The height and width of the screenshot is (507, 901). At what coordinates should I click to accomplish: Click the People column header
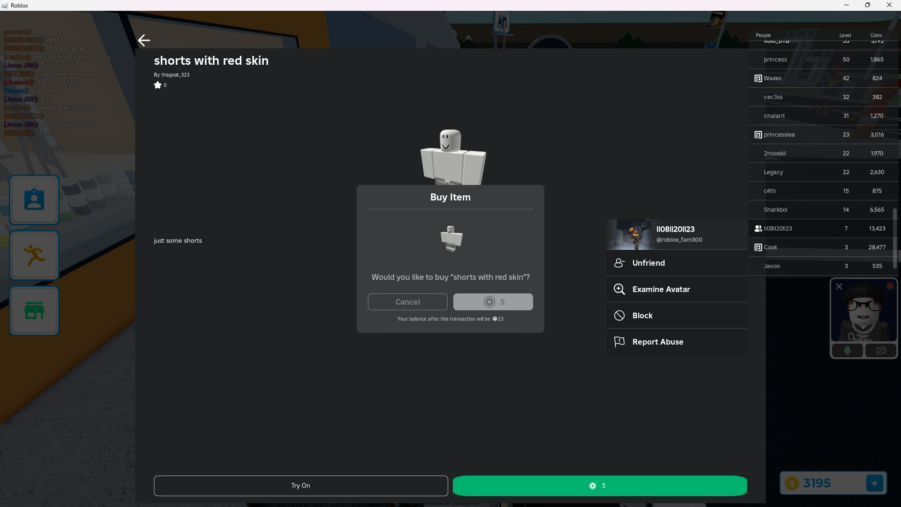(x=764, y=35)
